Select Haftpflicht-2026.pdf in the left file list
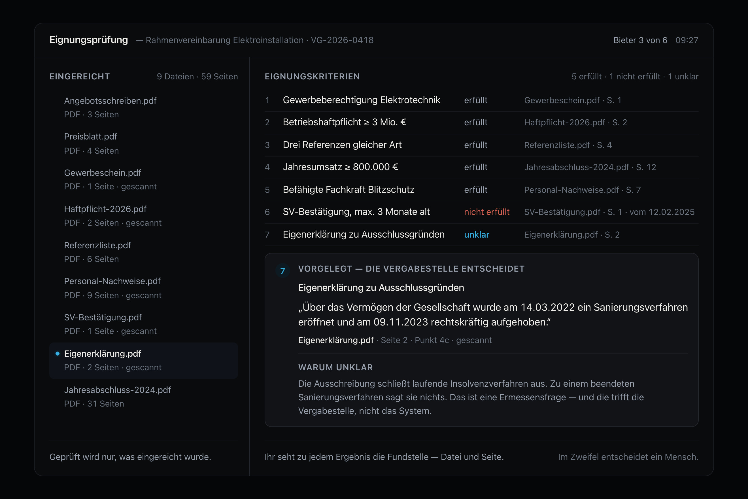 click(x=143, y=216)
